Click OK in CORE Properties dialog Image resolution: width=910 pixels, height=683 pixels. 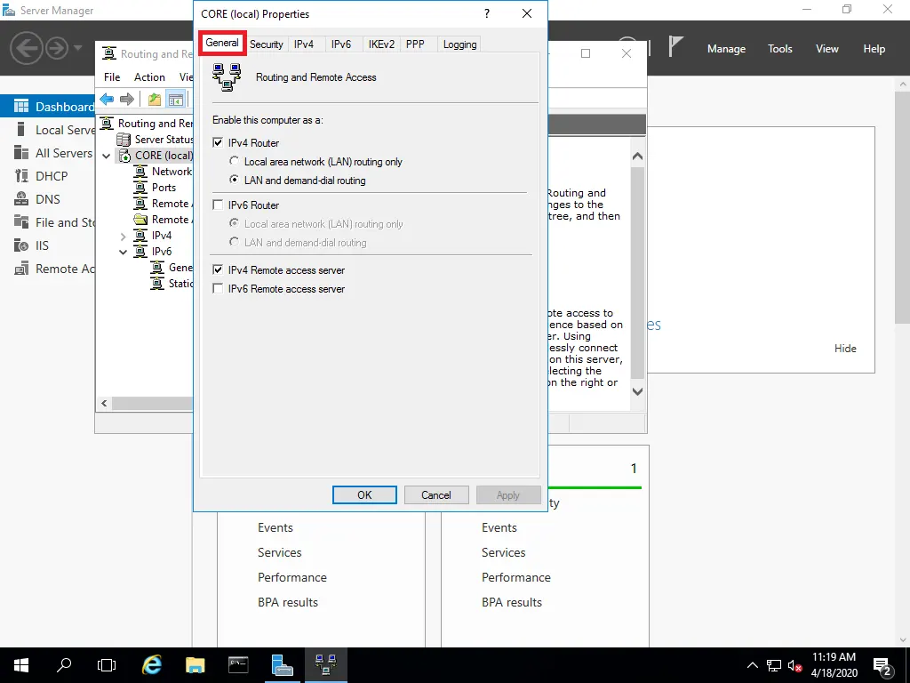(x=364, y=494)
